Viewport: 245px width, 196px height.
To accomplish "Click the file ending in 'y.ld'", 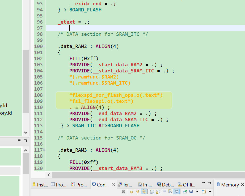I will (3, 106).
